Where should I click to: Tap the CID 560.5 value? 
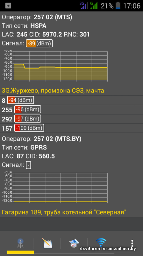47,156
